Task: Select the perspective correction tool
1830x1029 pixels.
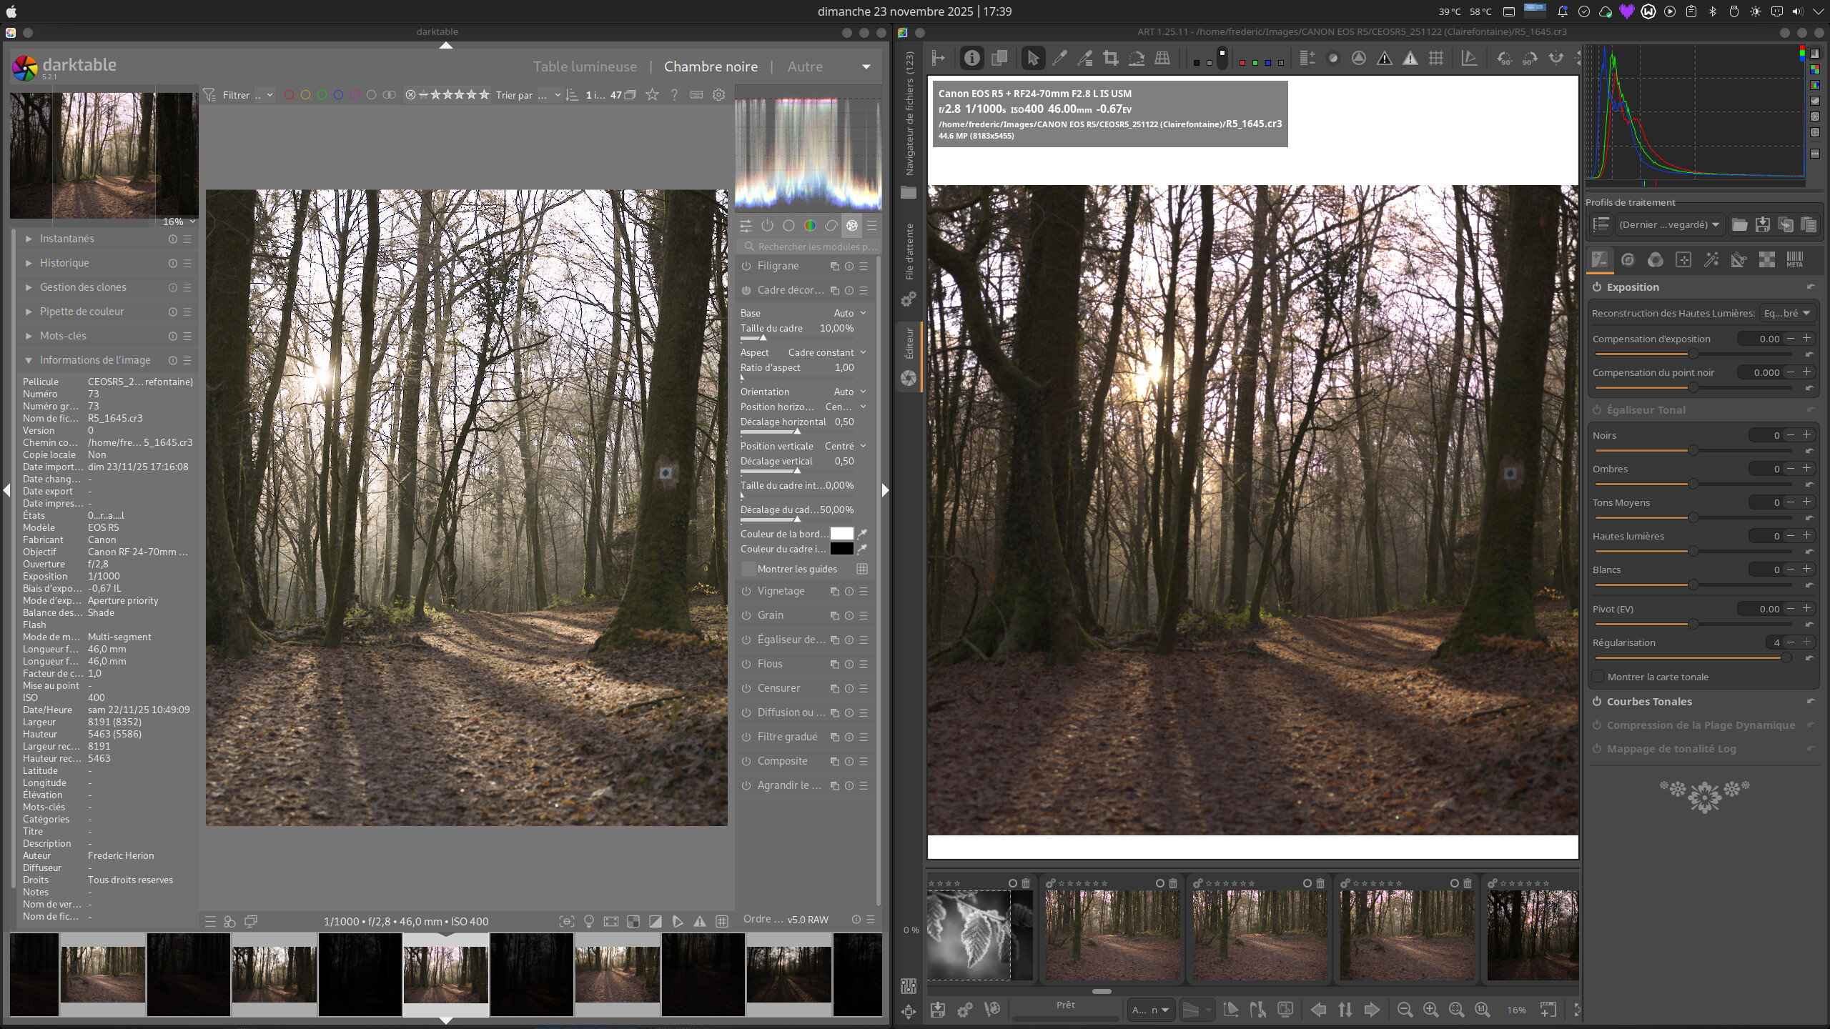Action: [x=1162, y=59]
